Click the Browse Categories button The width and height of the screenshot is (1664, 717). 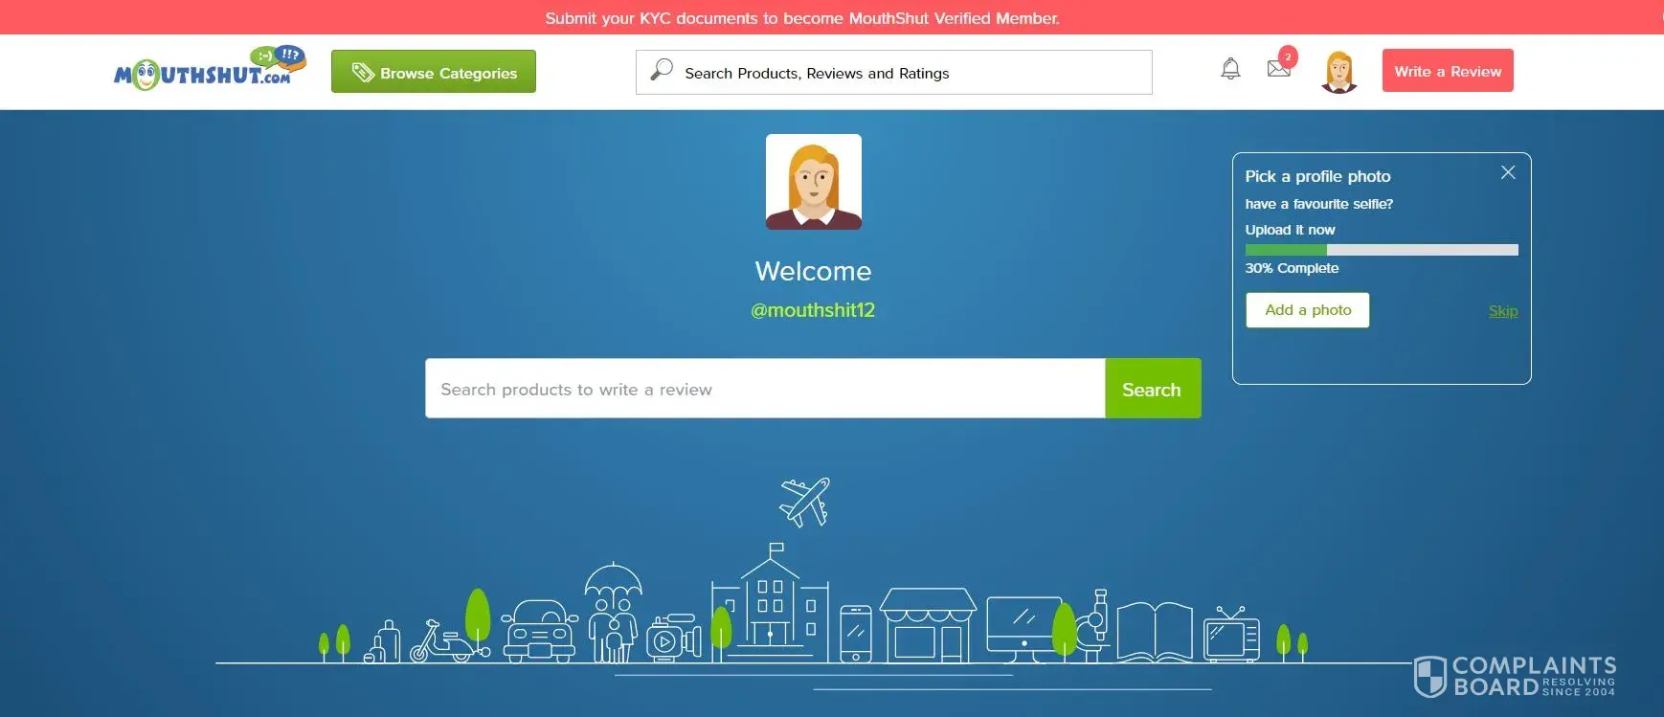pyautogui.click(x=434, y=72)
